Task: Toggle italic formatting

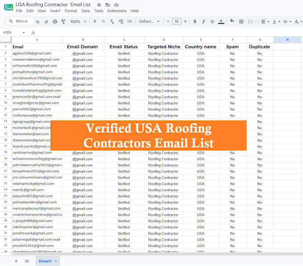Action: click(204, 21)
